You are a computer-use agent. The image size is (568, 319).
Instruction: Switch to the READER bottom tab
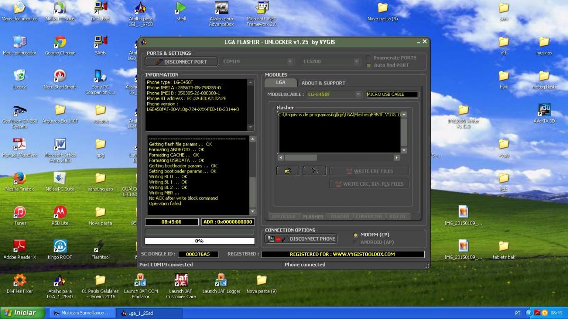pos(340,216)
